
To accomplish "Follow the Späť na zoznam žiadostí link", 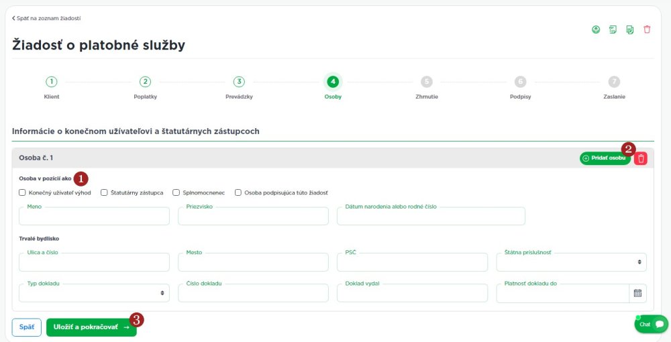I will click(46, 18).
